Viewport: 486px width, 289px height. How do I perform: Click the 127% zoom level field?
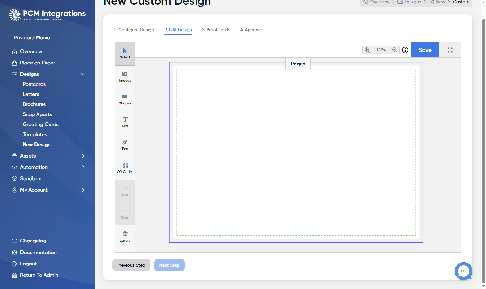[381, 50]
